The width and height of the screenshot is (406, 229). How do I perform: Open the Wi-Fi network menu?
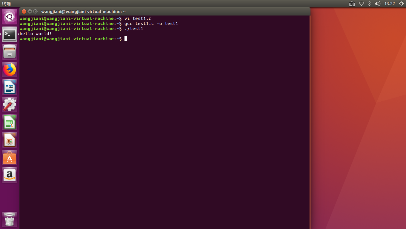pos(361,4)
